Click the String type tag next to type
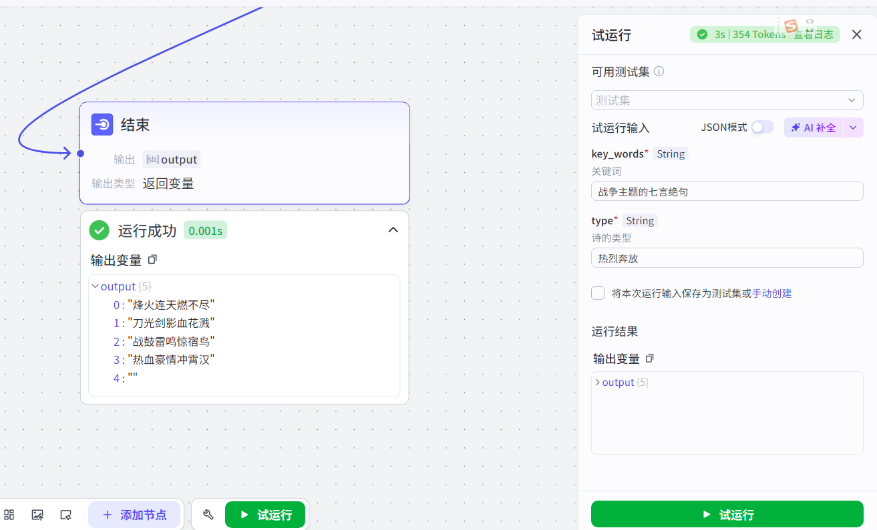This screenshot has height=530, width=877. tap(640, 220)
